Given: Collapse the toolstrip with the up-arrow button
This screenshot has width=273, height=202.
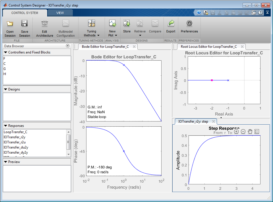Looking at the screenshot, I should tap(267, 13).
